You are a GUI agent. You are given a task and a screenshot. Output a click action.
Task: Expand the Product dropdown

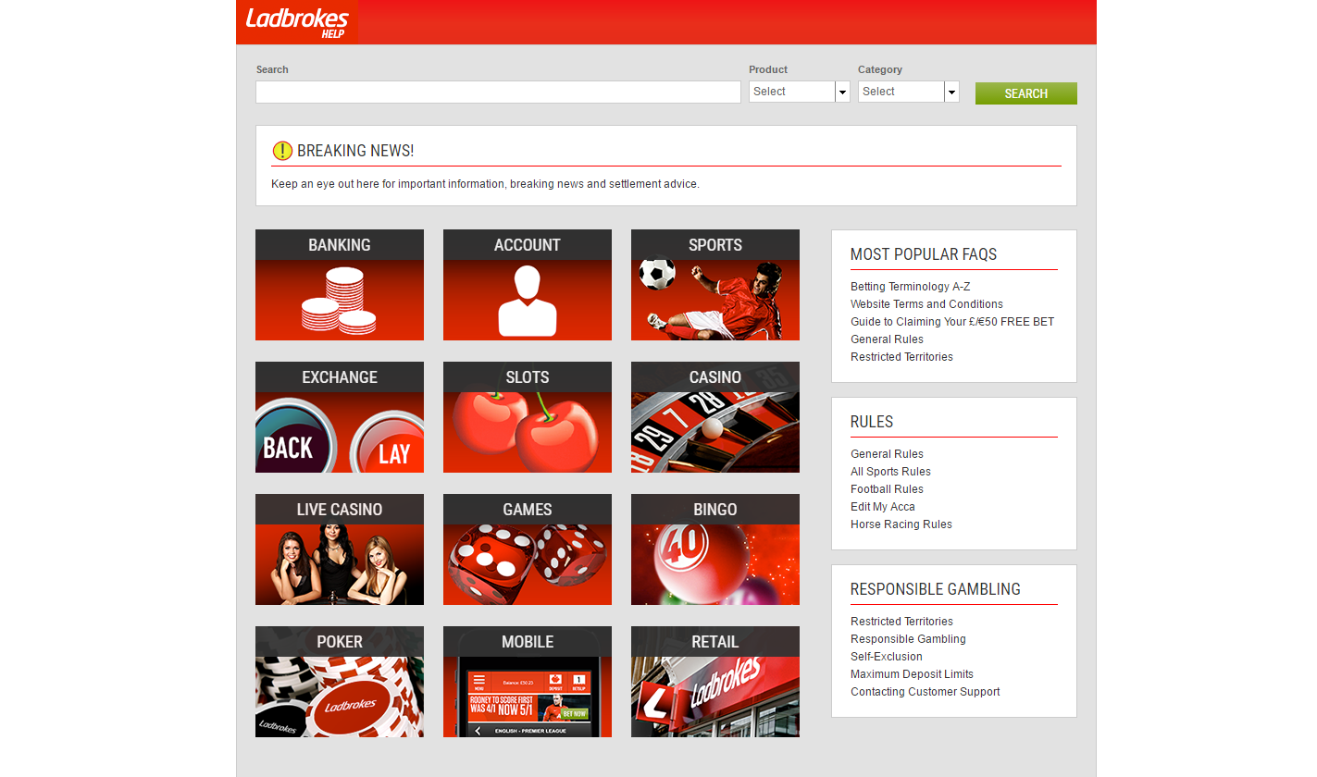click(799, 92)
